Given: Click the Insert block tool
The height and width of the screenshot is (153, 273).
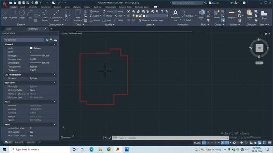Looking at the screenshot, I should pos(202,14).
